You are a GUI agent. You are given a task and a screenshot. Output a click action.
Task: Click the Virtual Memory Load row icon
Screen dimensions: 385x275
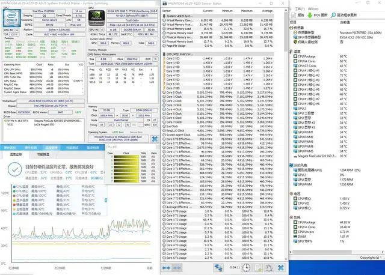164,29
